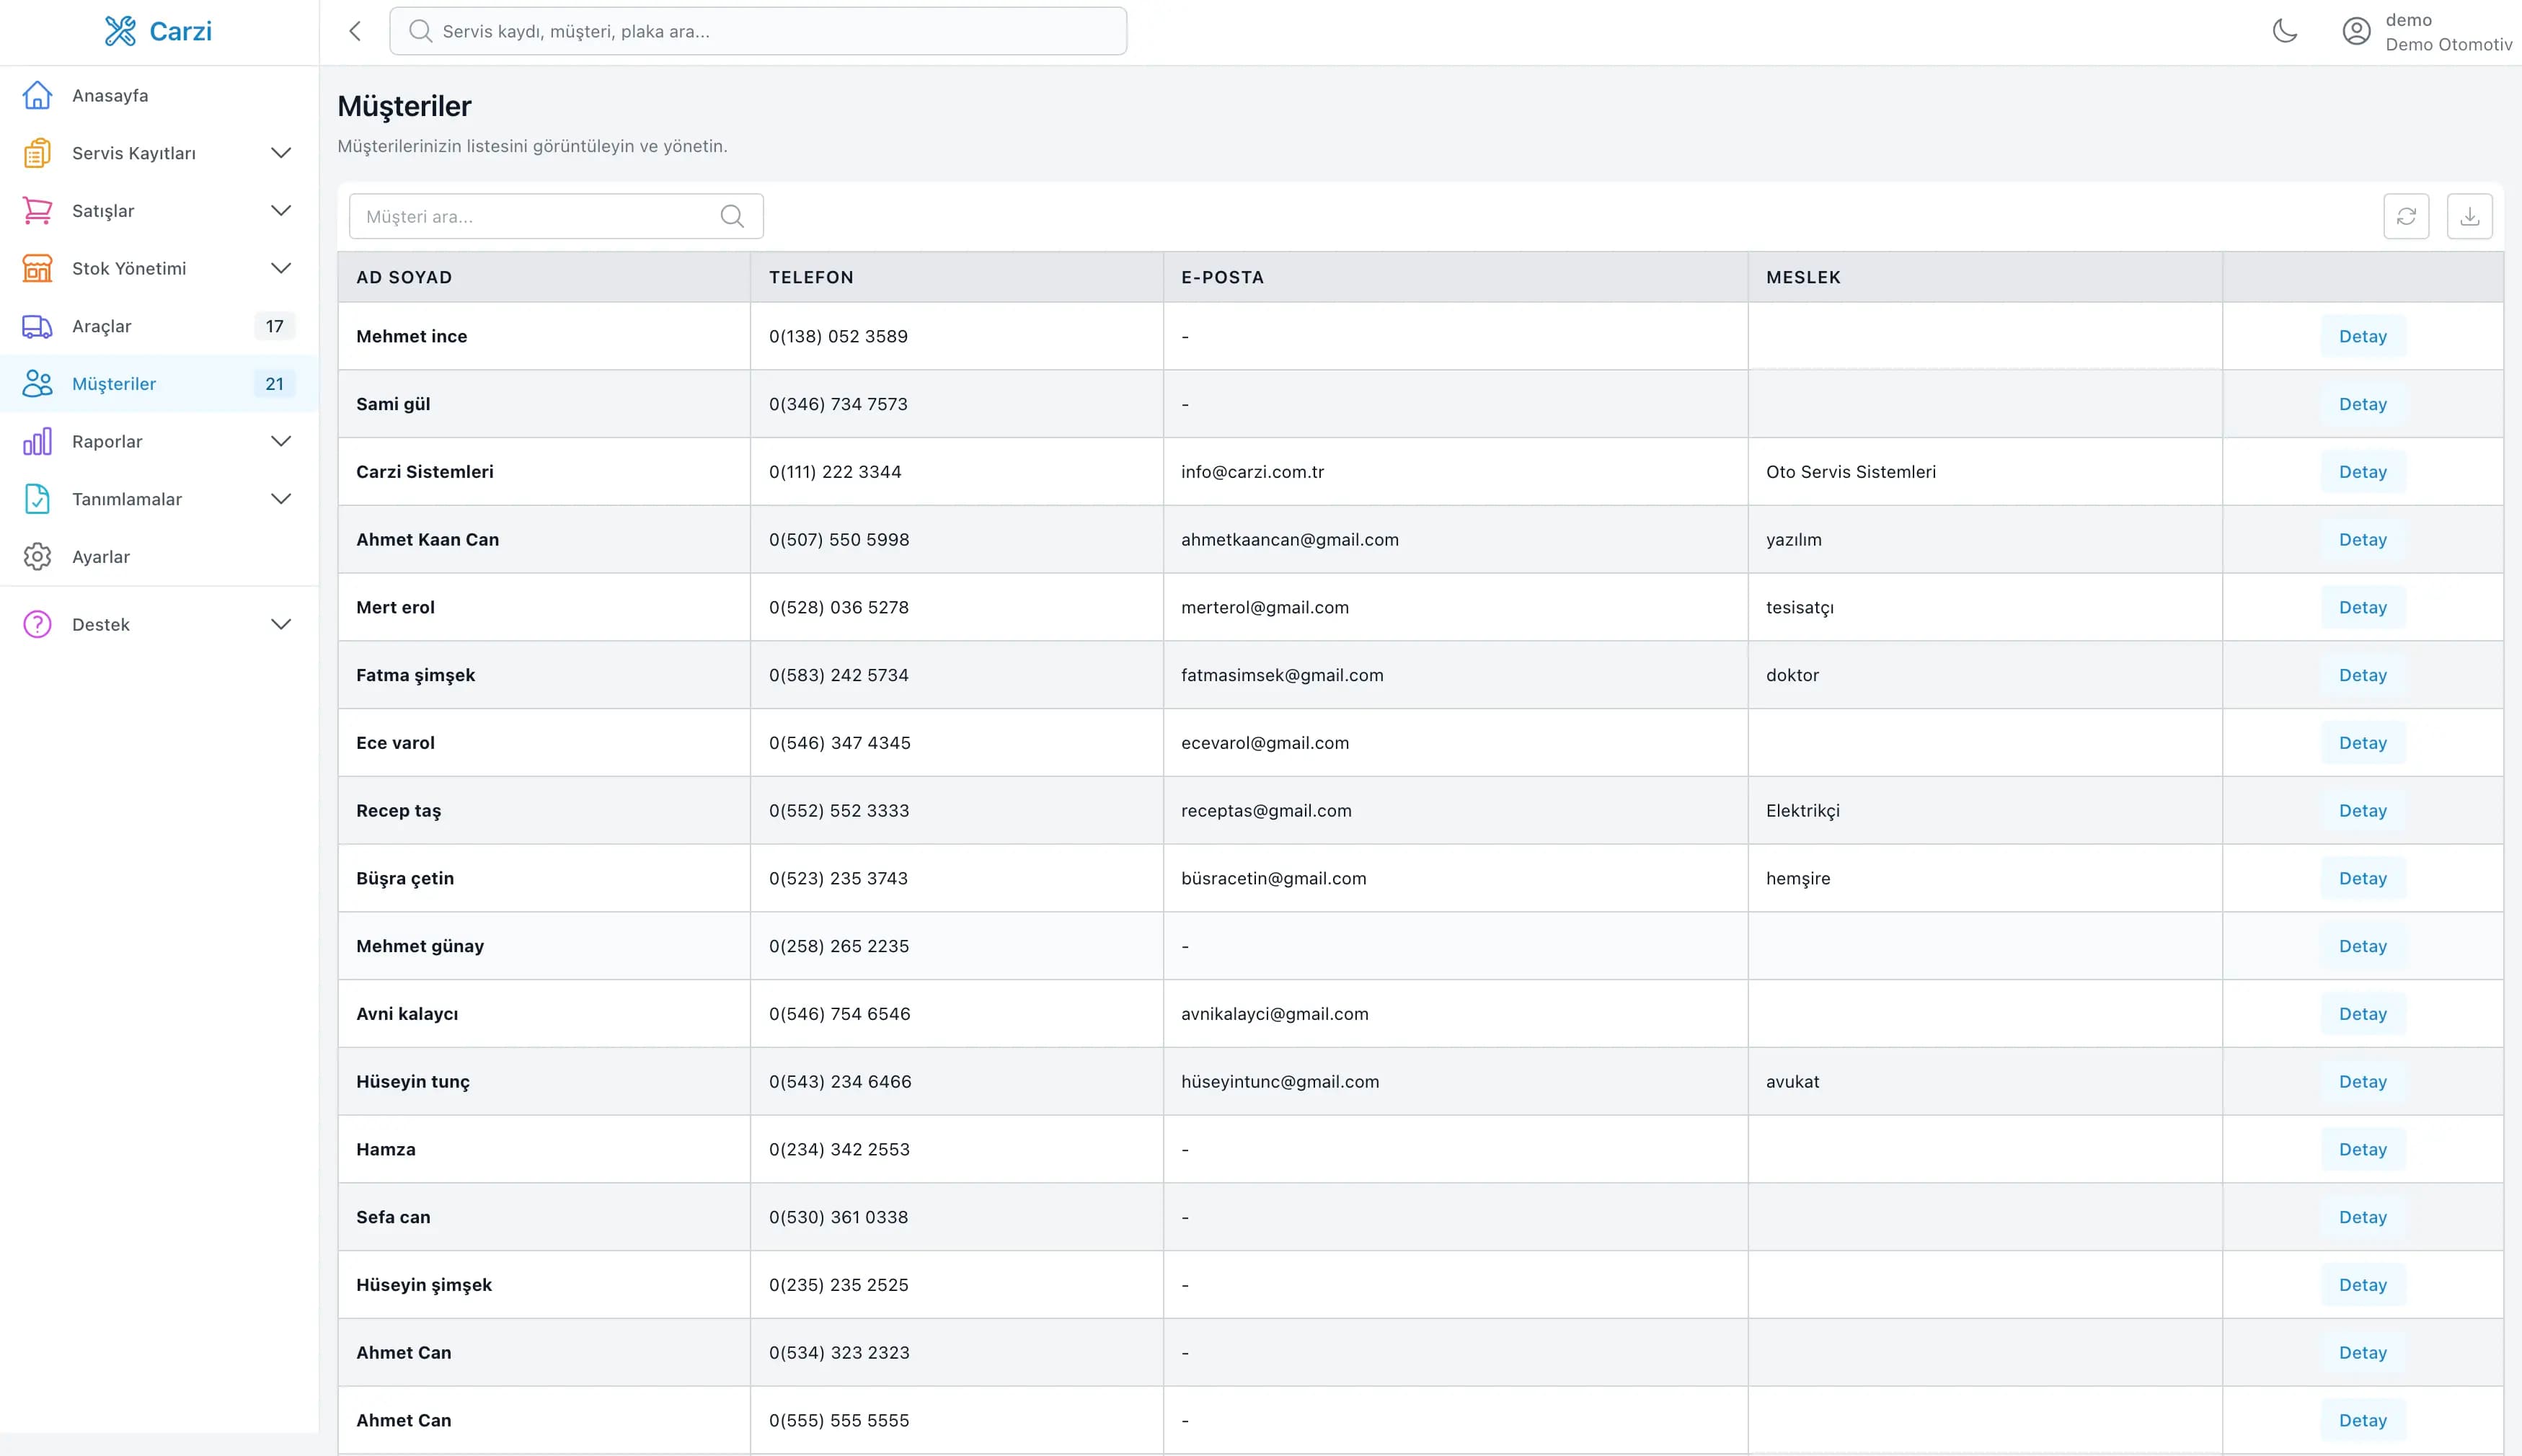Screen dimensions: 2522x1456
Task: Click the Servis Kayıtları clipboard icon
Action: pyautogui.click(x=37, y=153)
